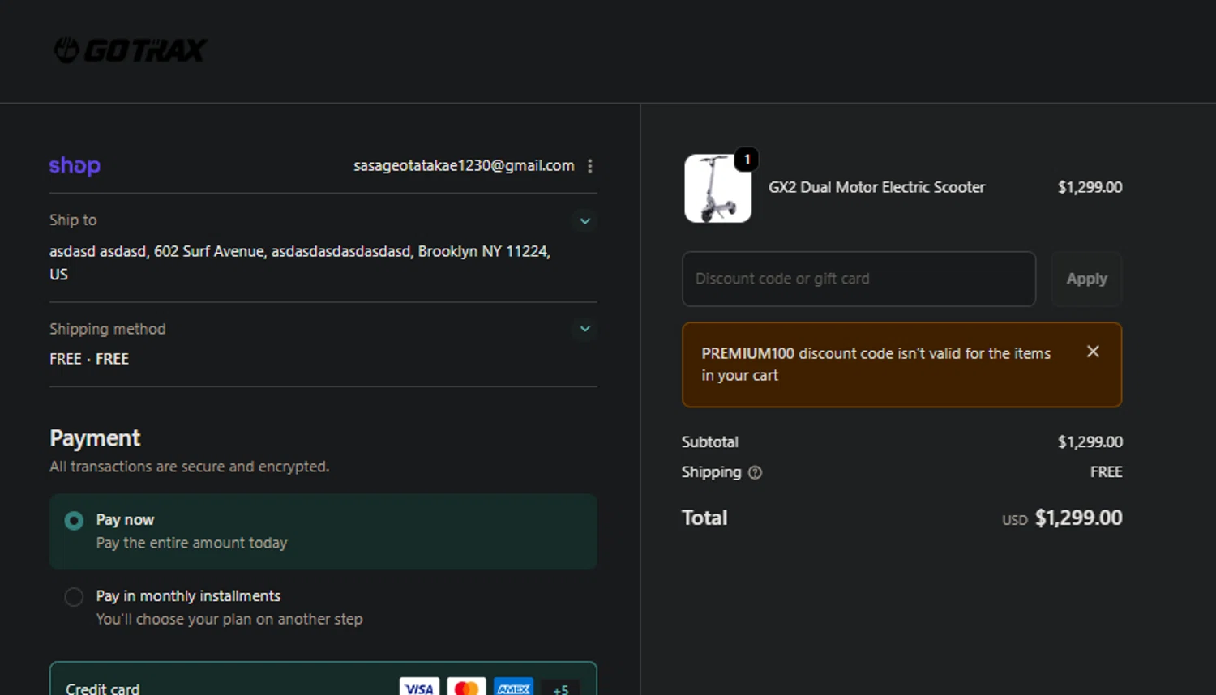Click the quantity badge on scooter thumbnail
The height and width of the screenshot is (695, 1216).
[x=747, y=160]
